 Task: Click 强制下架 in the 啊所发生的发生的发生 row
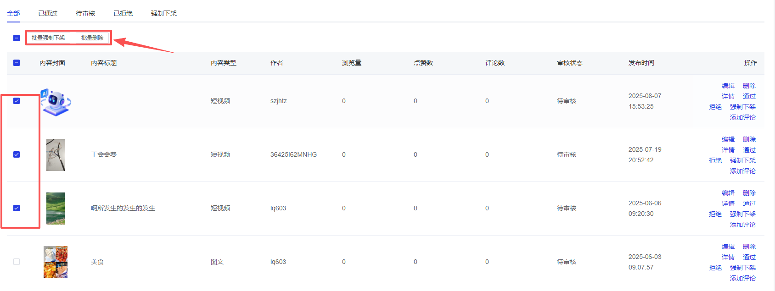pos(743,214)
